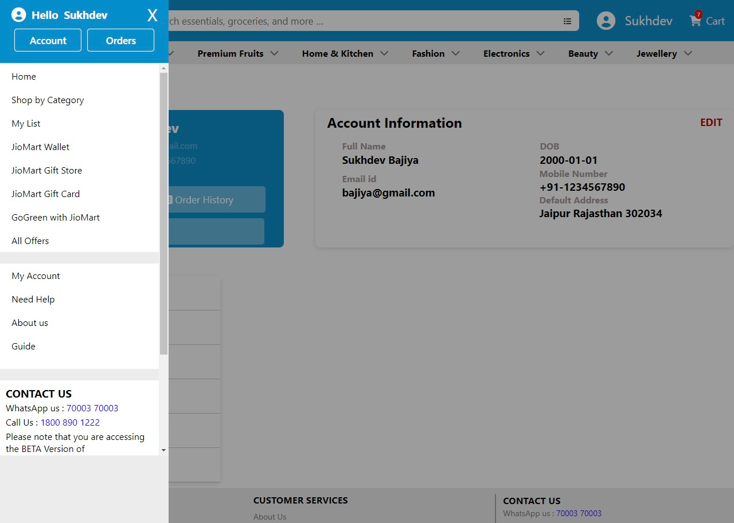Call the 1800 890 1222 link
This screenshot has height=523, width=734.
click(70, 422)
